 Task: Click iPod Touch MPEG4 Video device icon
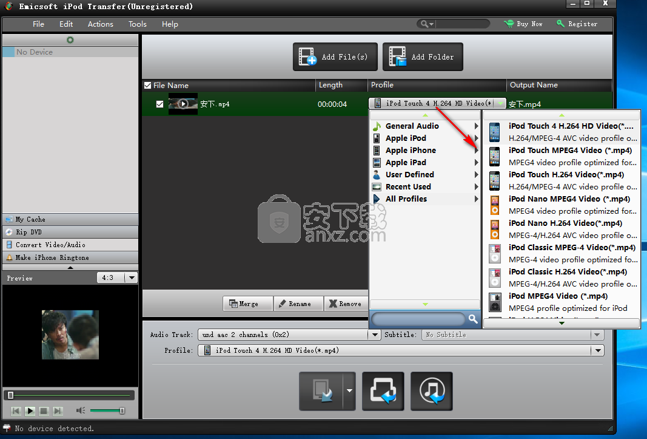(x=494, y=156)
